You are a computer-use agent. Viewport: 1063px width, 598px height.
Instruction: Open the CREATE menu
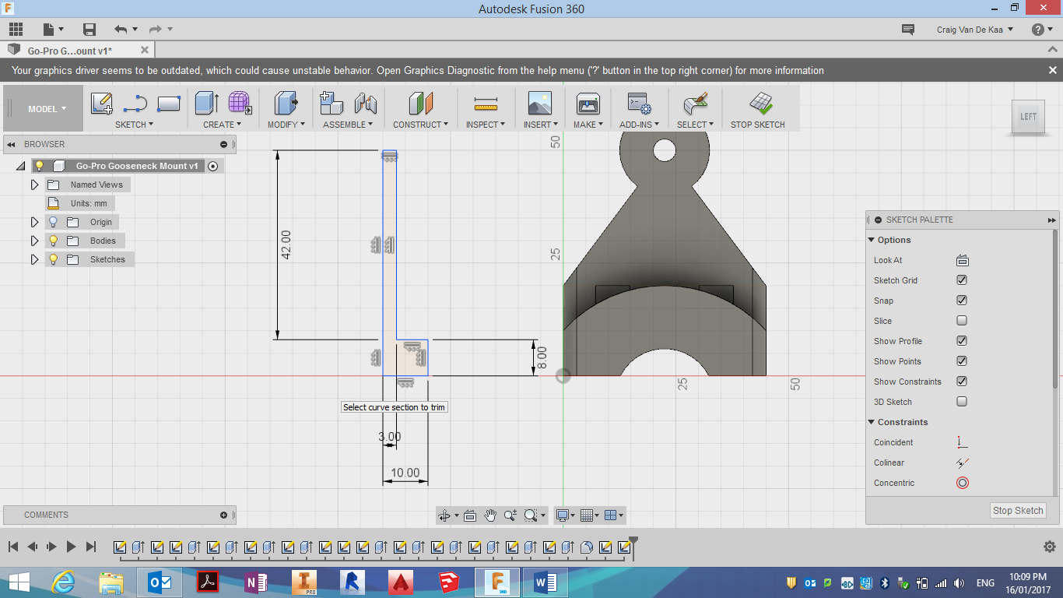(222, 125)
